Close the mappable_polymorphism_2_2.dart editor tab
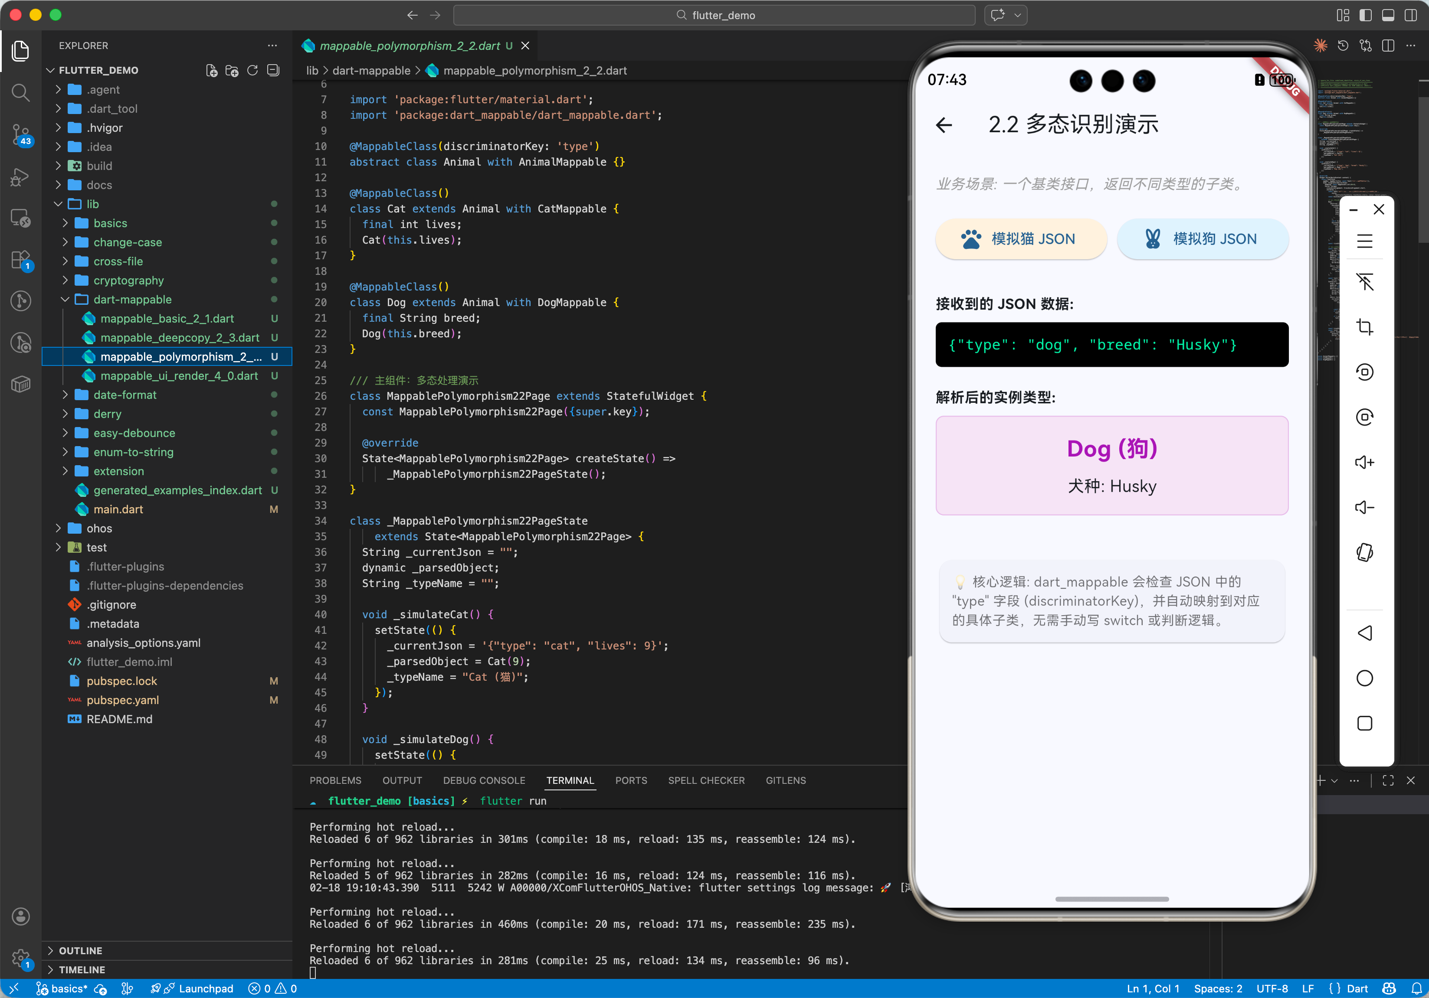Screen dimensions: 1429x998 (525, 46)
